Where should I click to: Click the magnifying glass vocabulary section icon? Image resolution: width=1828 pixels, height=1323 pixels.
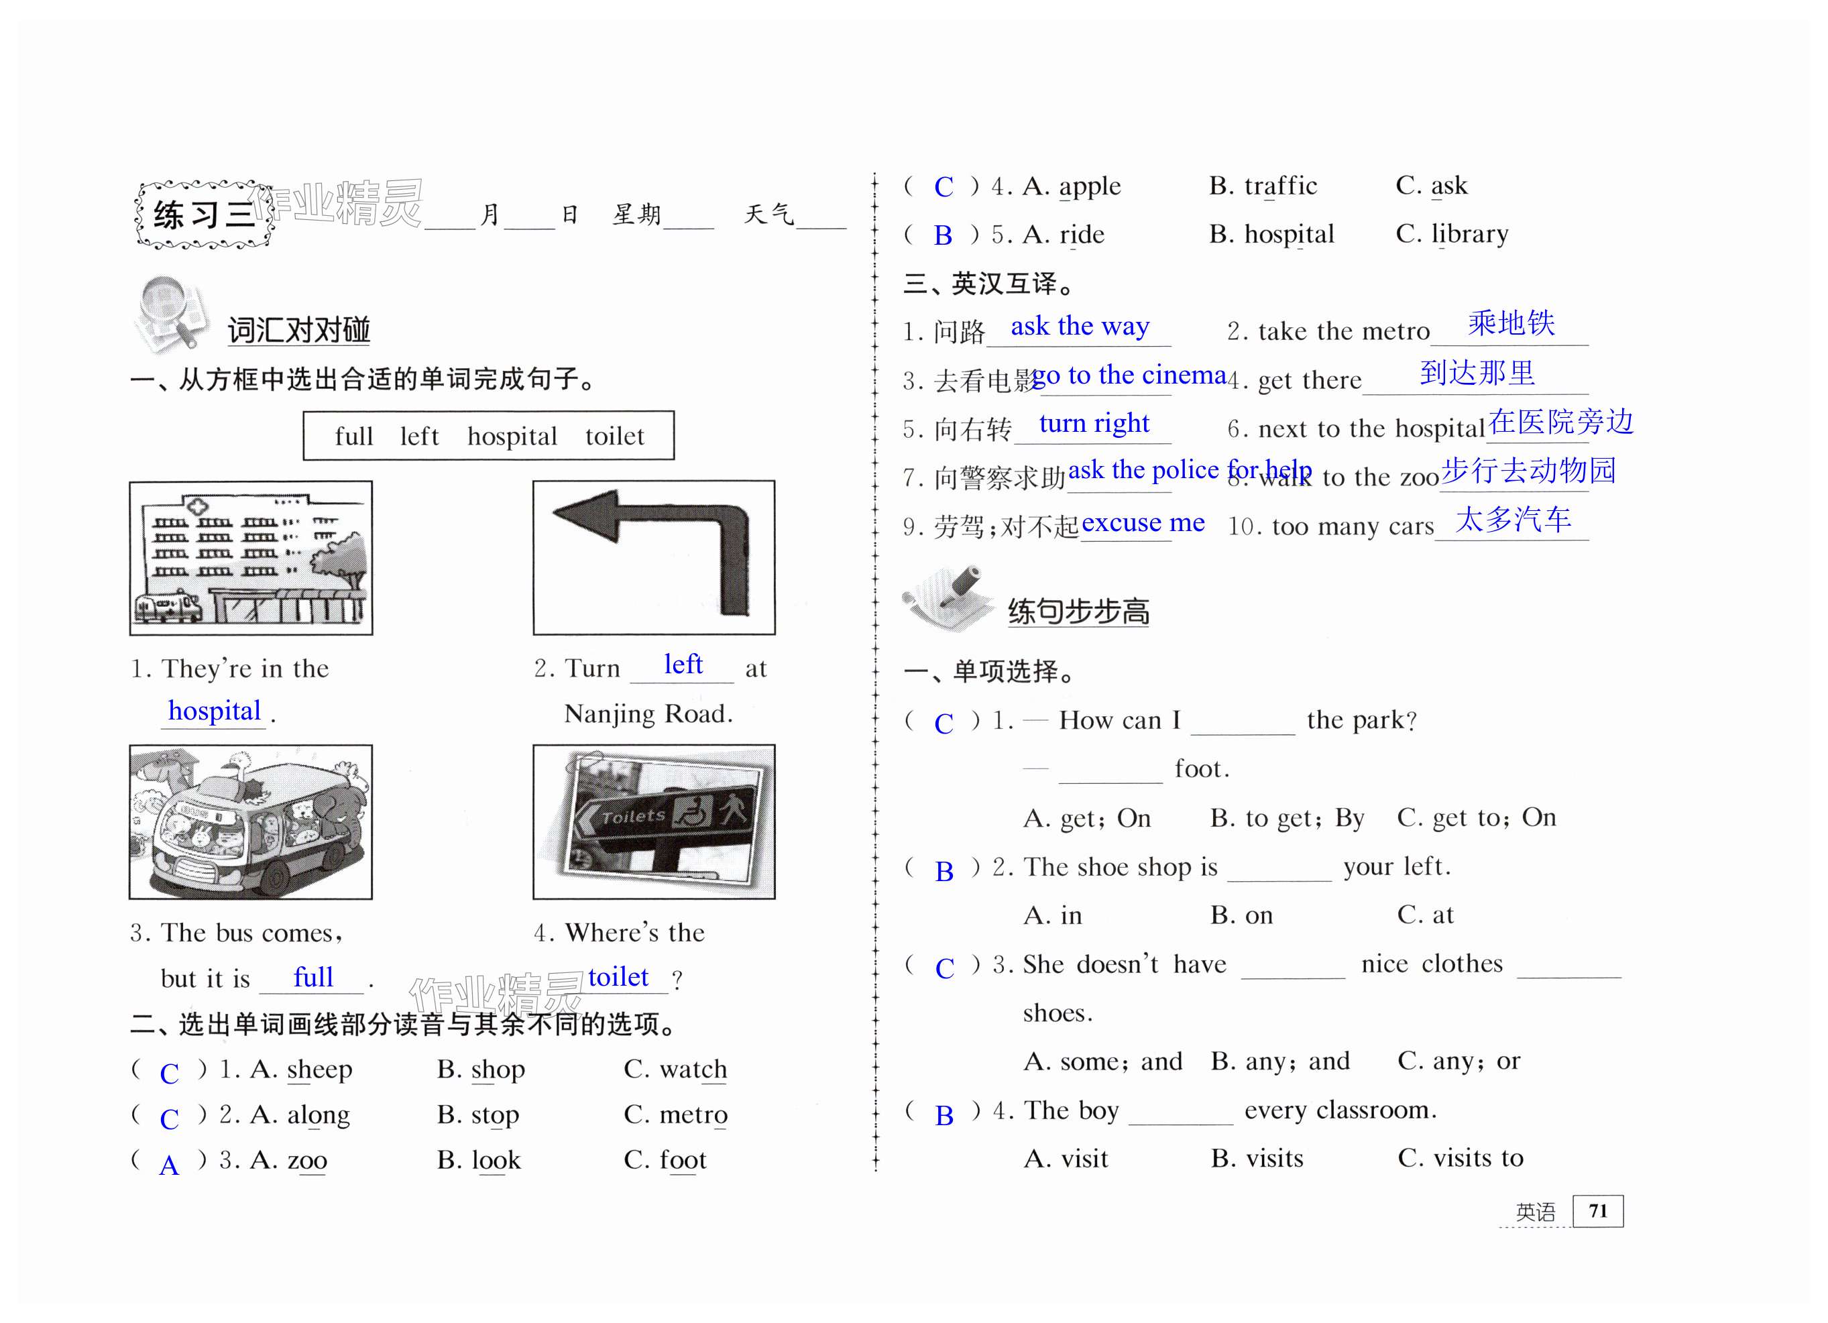point(172,316)
